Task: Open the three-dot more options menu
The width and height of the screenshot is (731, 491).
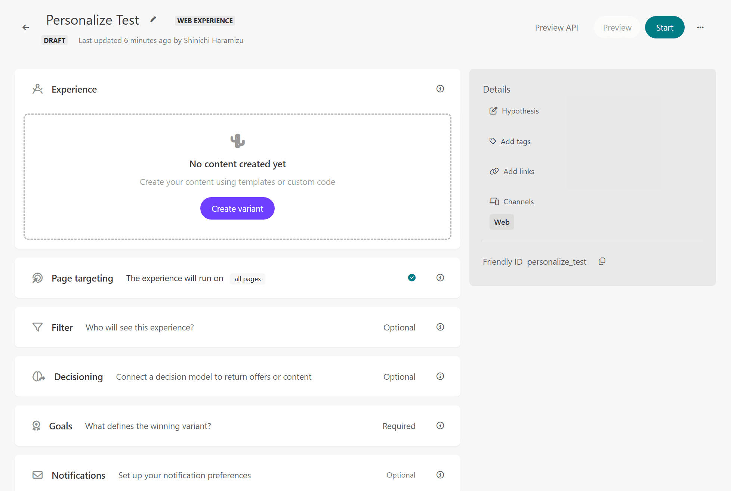Action: [x=700, y=28]
